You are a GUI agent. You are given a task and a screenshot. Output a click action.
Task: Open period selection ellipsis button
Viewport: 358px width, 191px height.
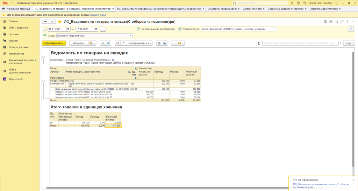(103, 29)
